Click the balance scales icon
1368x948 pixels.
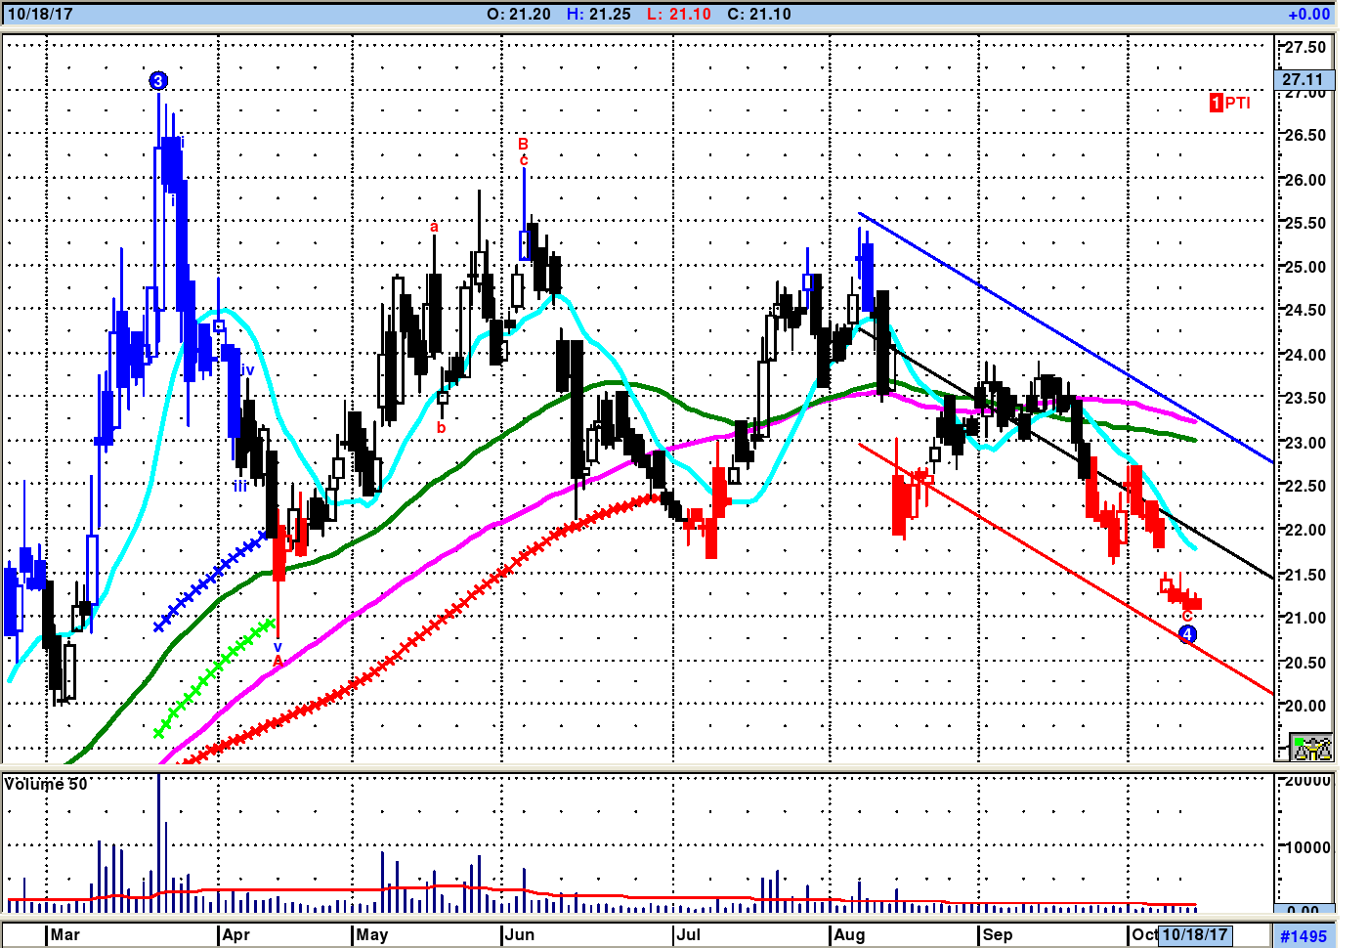click(x=1310, y=748)
